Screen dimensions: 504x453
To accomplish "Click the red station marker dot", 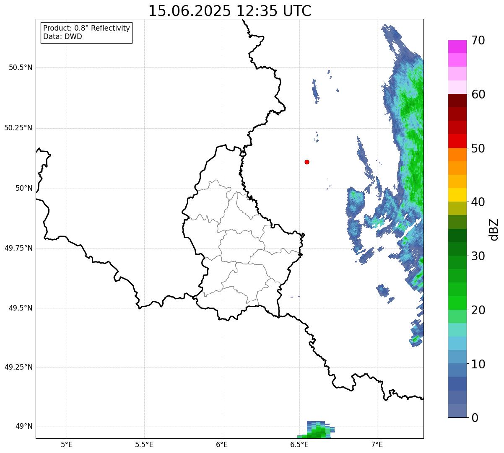I will [307, 162].
